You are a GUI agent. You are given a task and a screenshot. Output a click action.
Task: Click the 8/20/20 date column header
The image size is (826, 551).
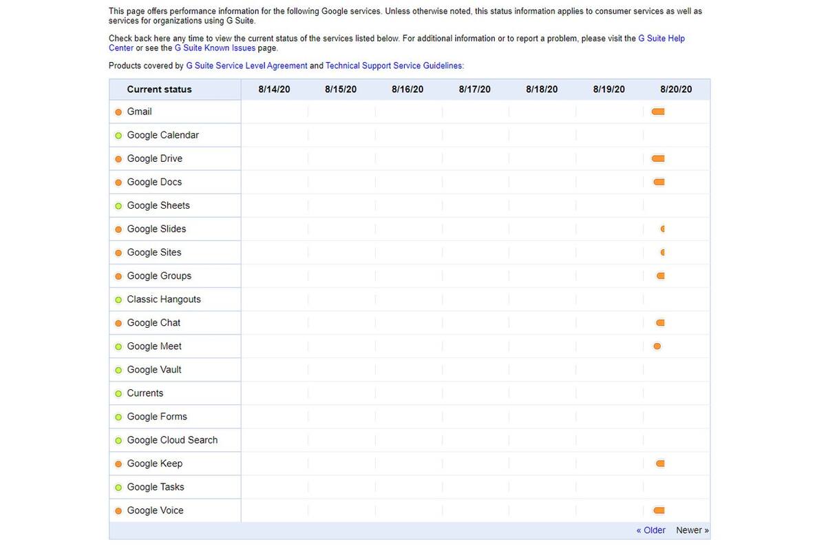[x=676, y=90]
